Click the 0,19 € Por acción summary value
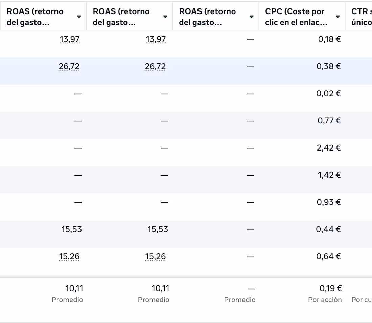372x323 pixels. [331, 289]
